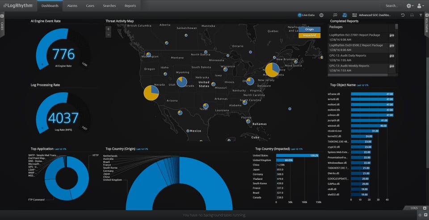This screenshot has height=220, width=429.
Task: Select the United Kingdom impacted bar
Action: point(285,160)
